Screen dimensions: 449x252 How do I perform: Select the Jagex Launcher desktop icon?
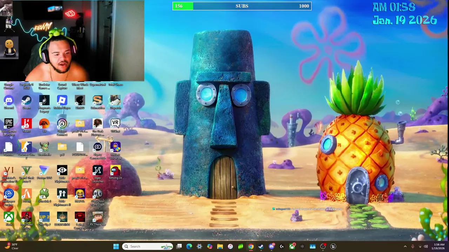point(98,174)
